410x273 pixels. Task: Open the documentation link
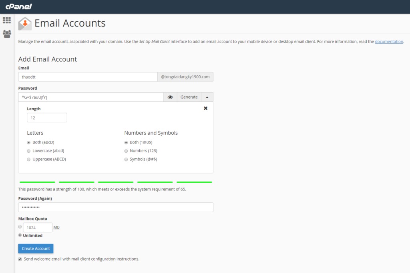389,42
